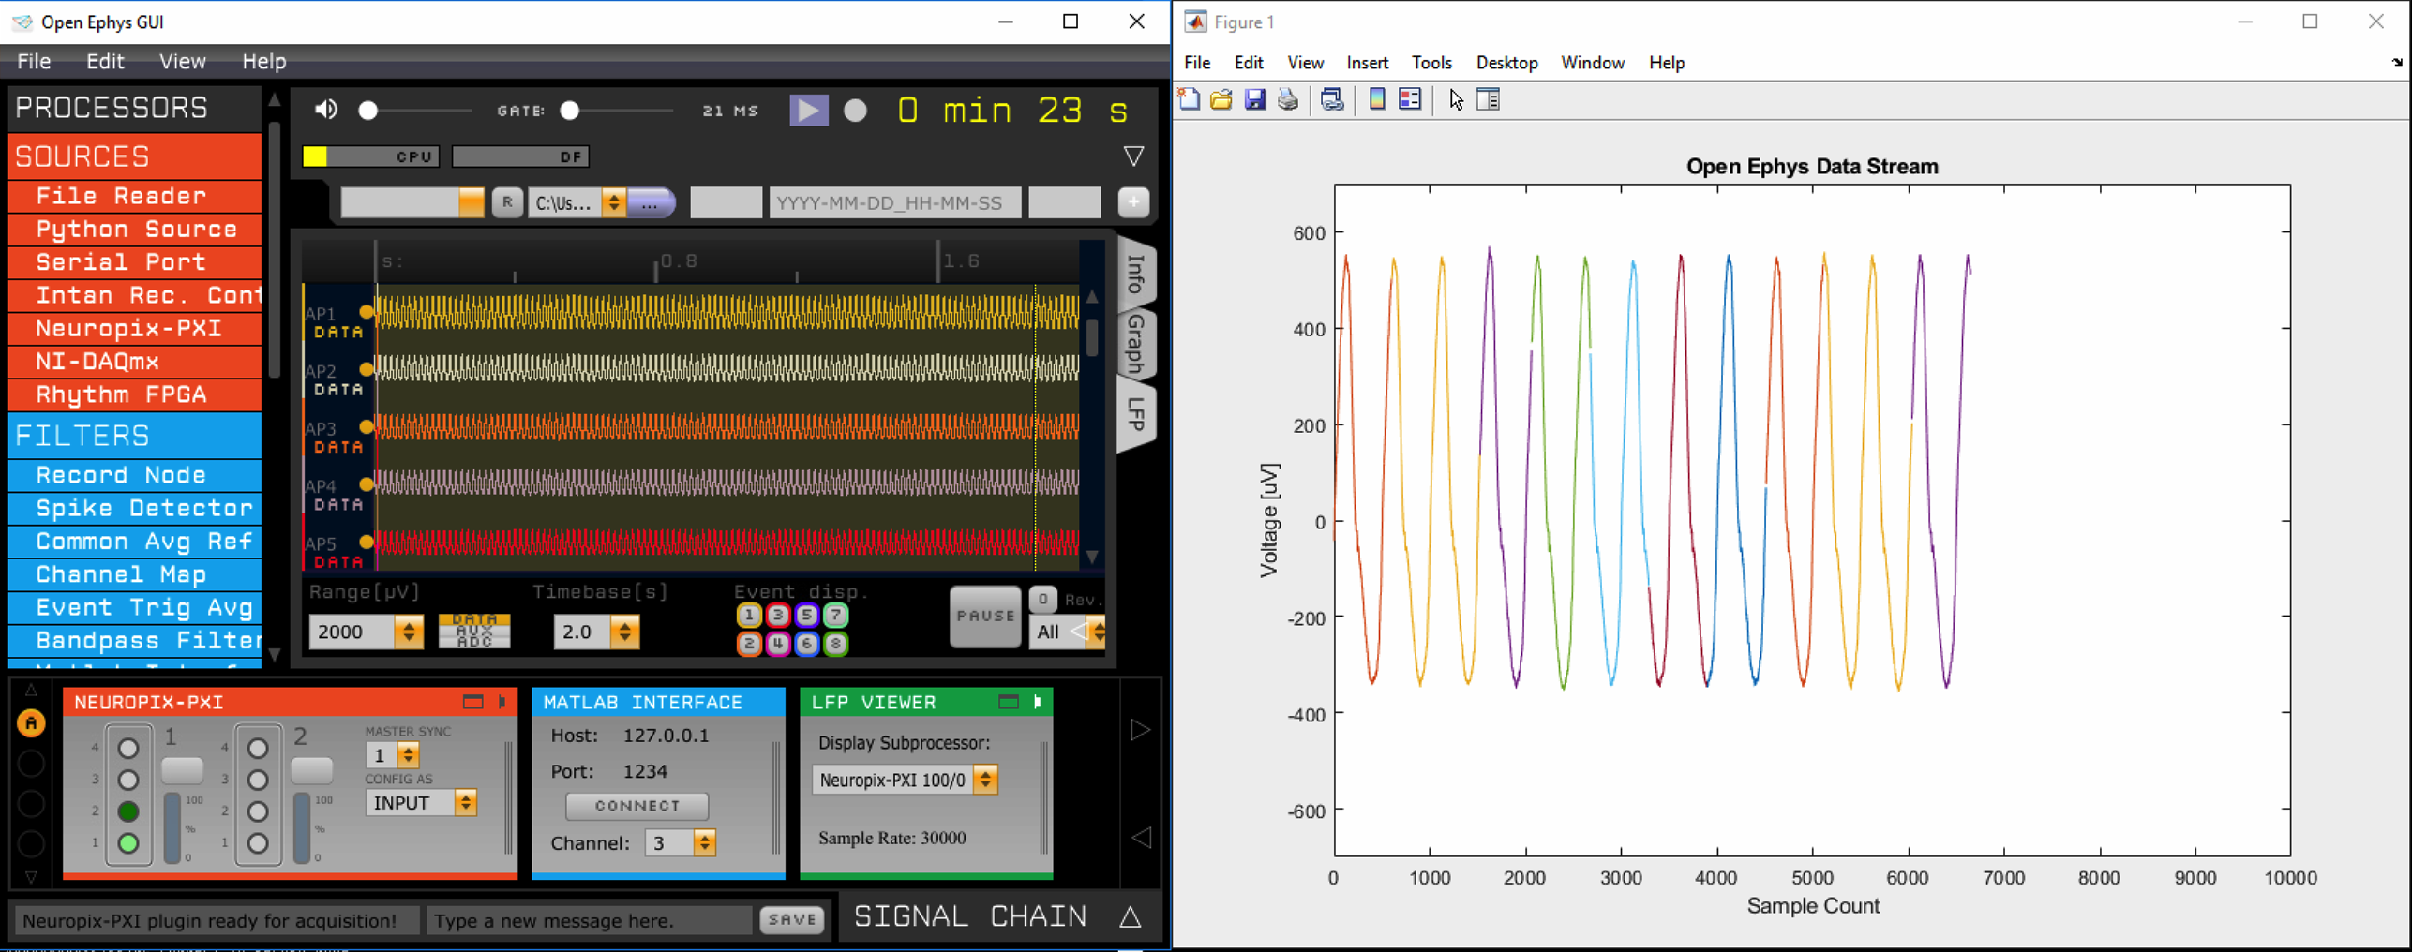
Task: Click the audio speaker icon
Action: pos(326,111)
